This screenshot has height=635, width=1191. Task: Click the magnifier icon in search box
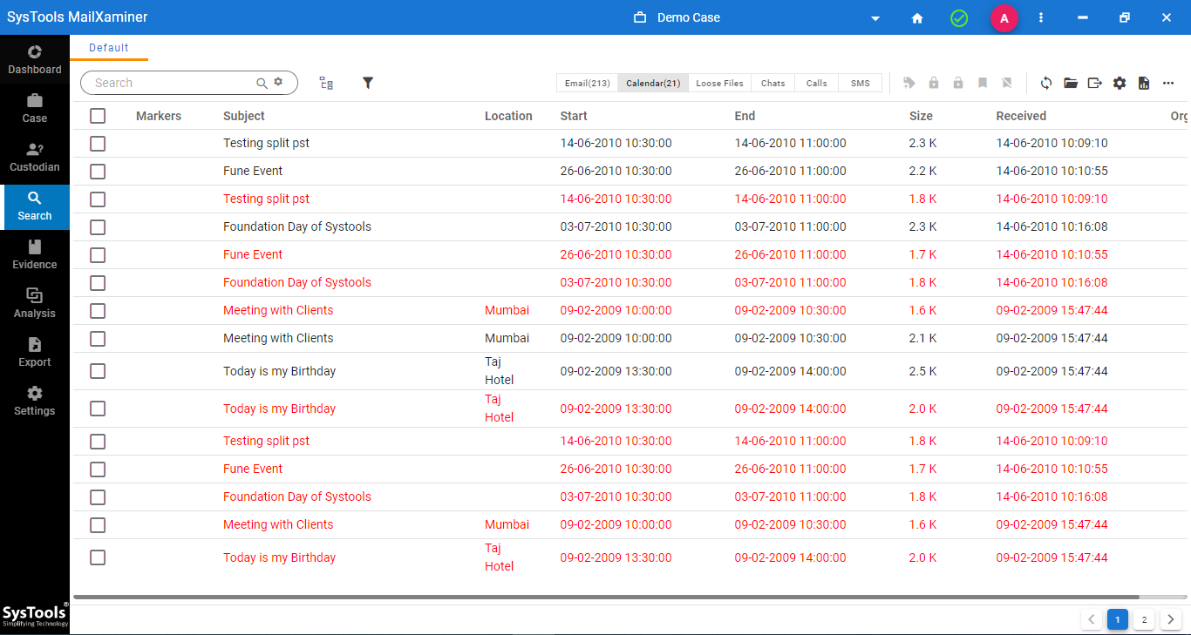point(262,83)
